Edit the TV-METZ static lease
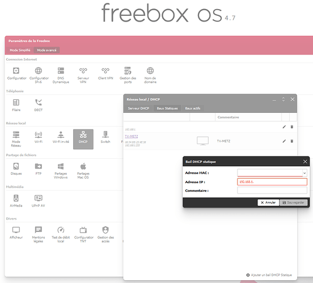 (x=284, y=141)
